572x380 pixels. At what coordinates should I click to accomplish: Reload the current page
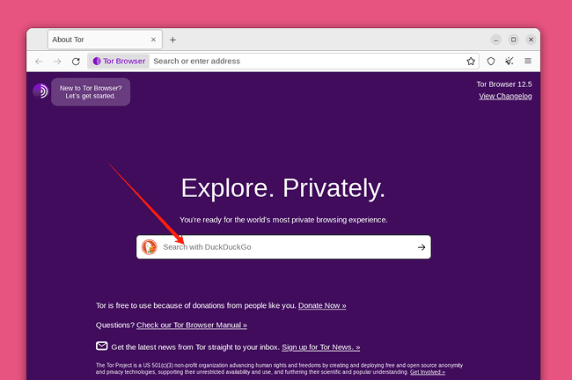click(76, 62)
